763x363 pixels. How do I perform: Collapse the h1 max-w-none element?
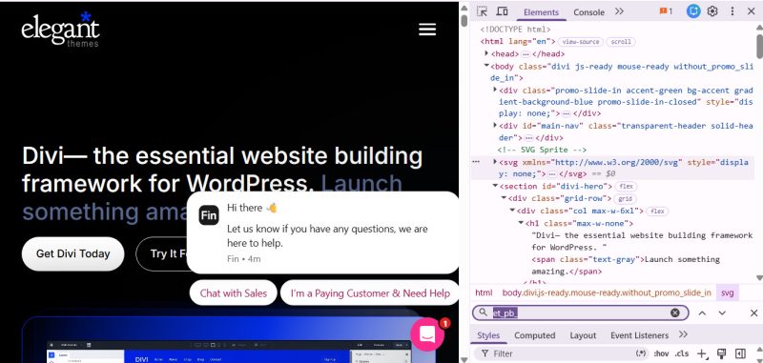(x=521, y=223)
